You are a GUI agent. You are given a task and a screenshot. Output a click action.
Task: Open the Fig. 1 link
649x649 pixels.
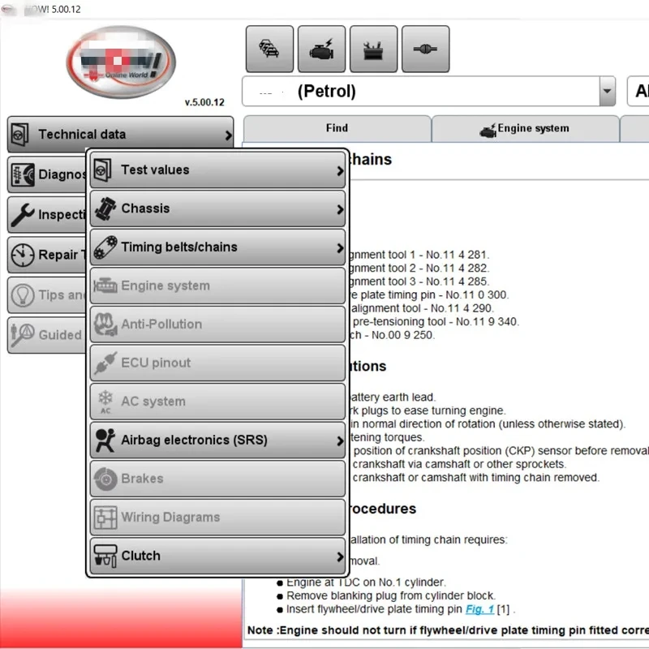(479, 609)
